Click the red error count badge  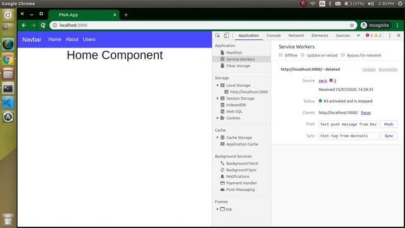369,35
